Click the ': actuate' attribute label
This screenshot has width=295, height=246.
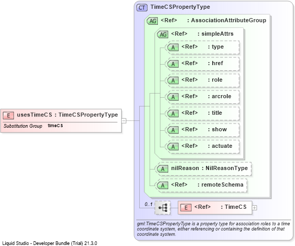coord(220,146)
